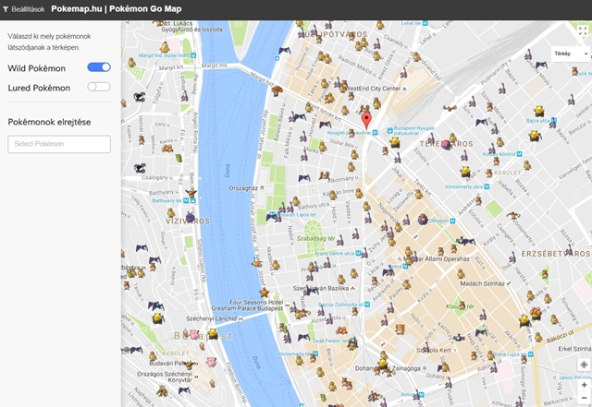The height and width of the screenshot is (407, 592).
Task: Click the Blaha Lujza tér metro icon
Action: (x=531, y=354)
